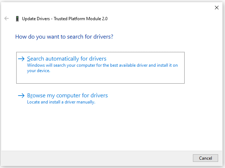Image resolution: width=225 pixels, height=168 pixels.
Task: Choose Browse my computer for drivers
Action: point(67,96)
